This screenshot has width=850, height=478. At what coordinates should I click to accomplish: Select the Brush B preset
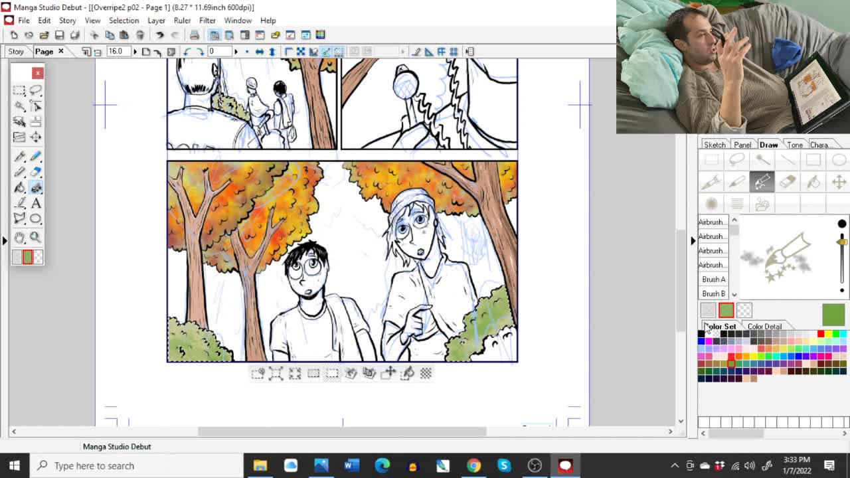[714, 293]
